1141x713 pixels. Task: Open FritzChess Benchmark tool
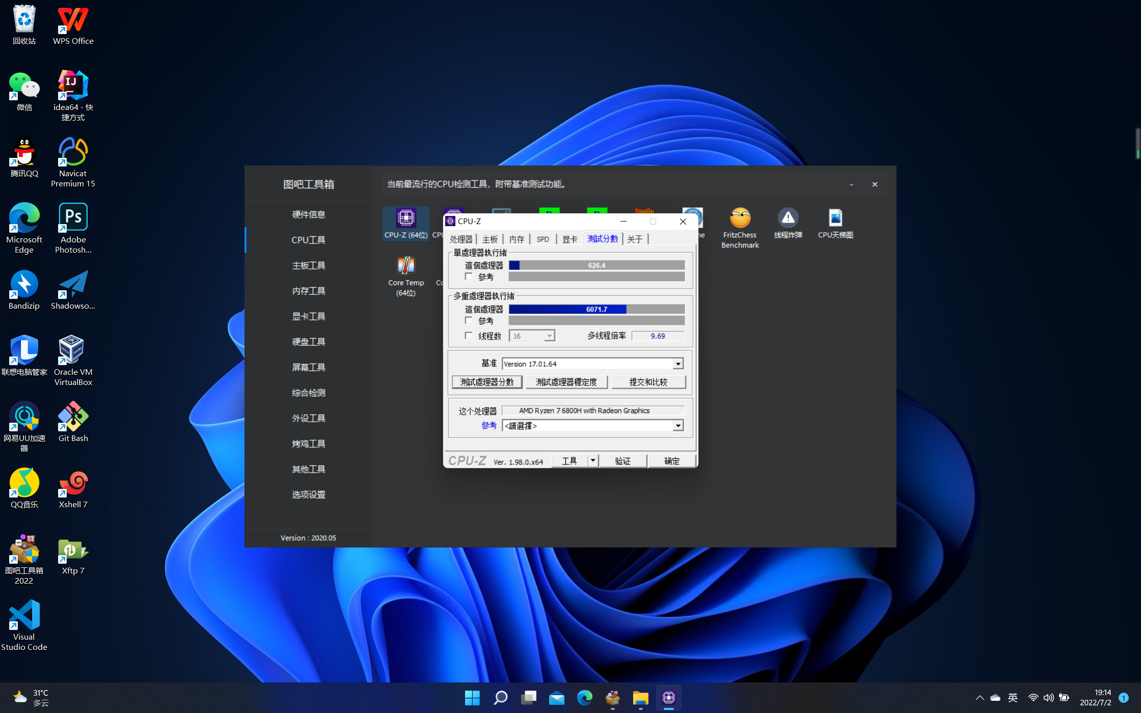tap(740, 228)
